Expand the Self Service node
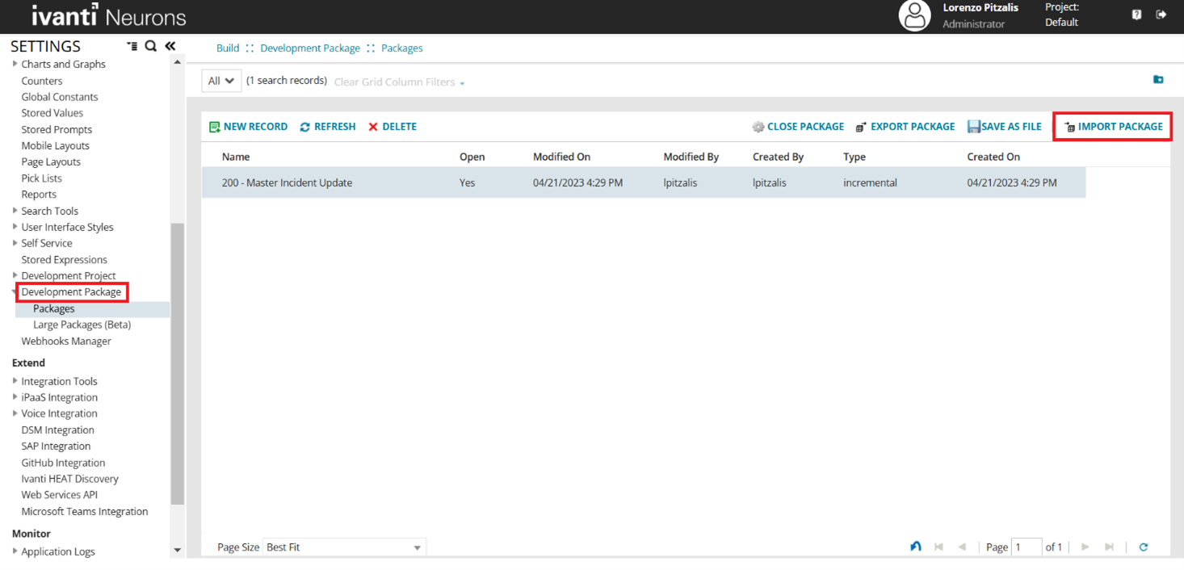This screenshot has width=1184, height=570. click(x=15, y=243)
